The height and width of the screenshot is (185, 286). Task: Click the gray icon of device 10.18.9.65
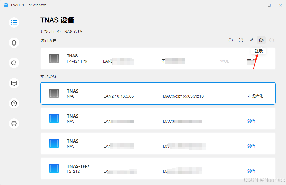54,93
